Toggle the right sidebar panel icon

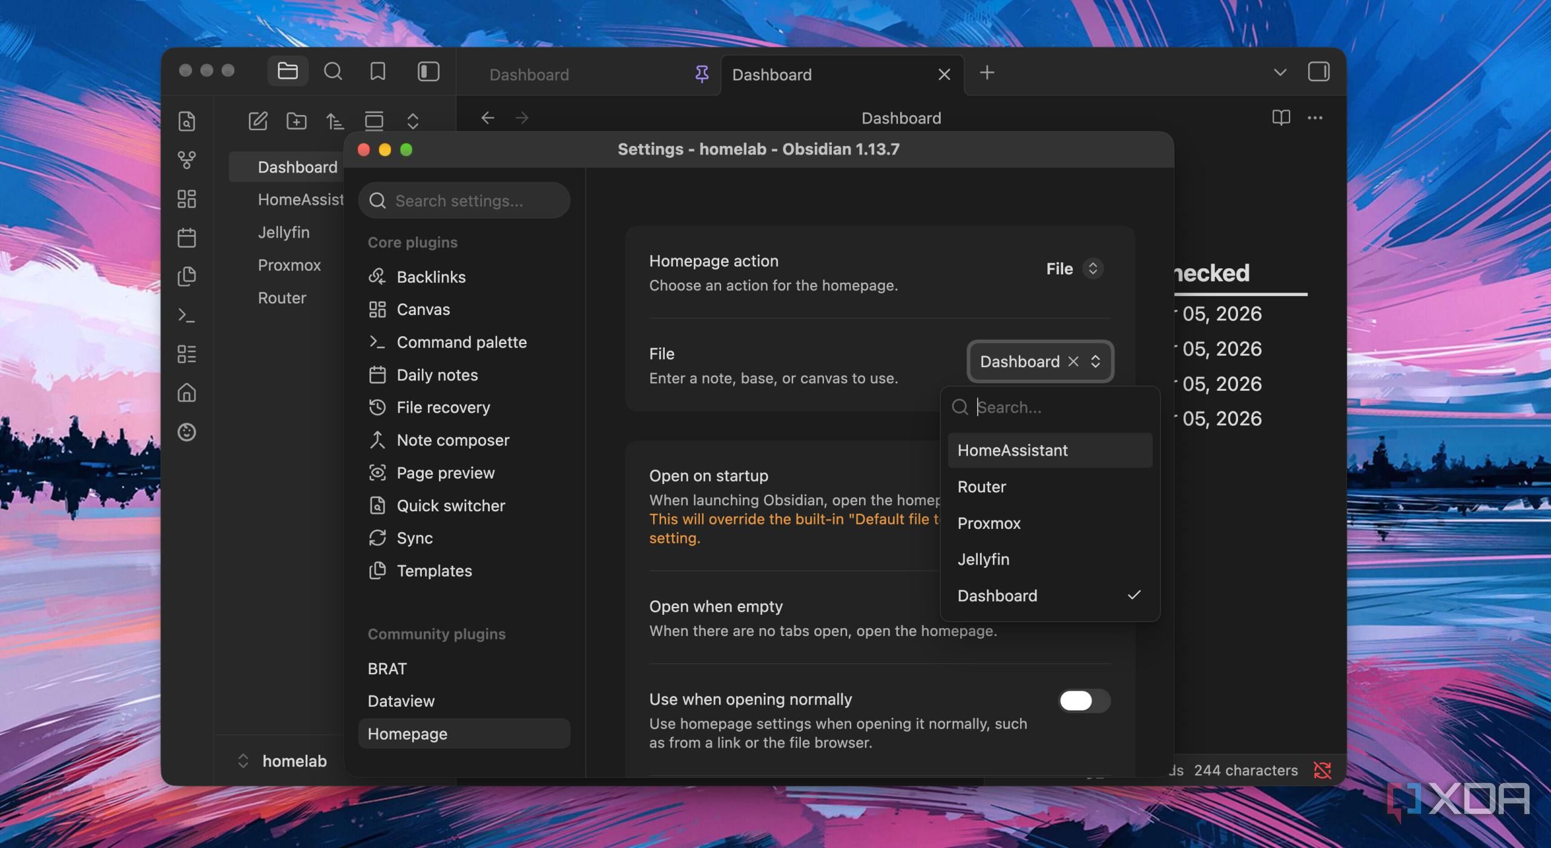click(x=1319, y=71)
